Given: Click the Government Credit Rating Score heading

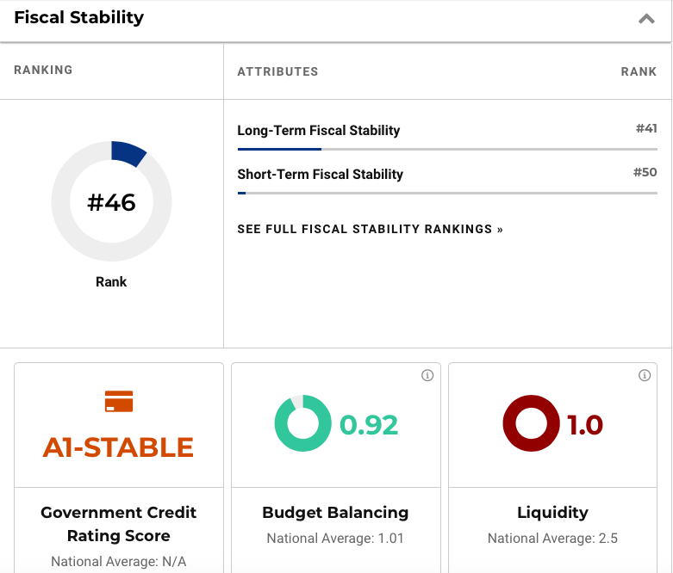Looking at the screenshot, I should (119, 524).
